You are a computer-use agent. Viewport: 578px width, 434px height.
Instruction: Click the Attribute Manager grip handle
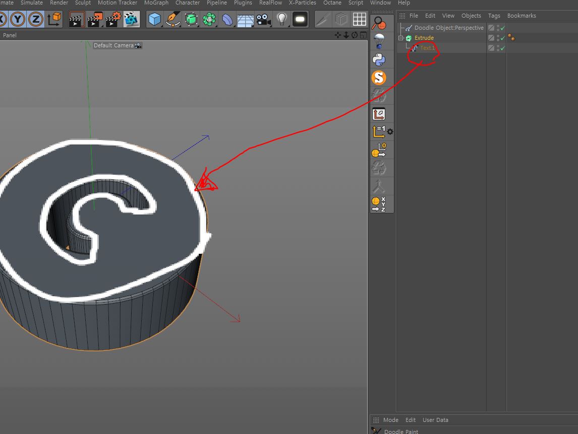click(376, 420)
